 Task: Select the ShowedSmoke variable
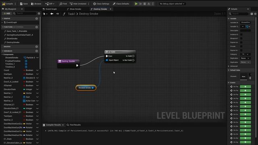pos(12,58)
